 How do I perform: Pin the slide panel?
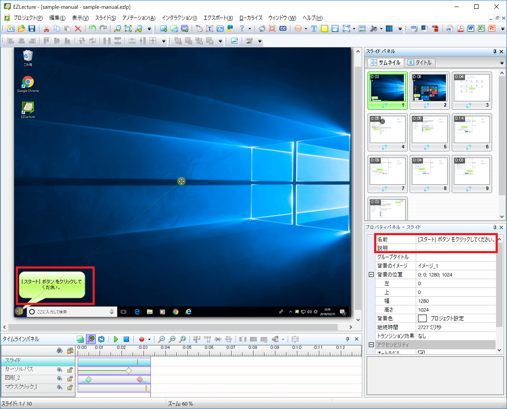click(495, 51)
